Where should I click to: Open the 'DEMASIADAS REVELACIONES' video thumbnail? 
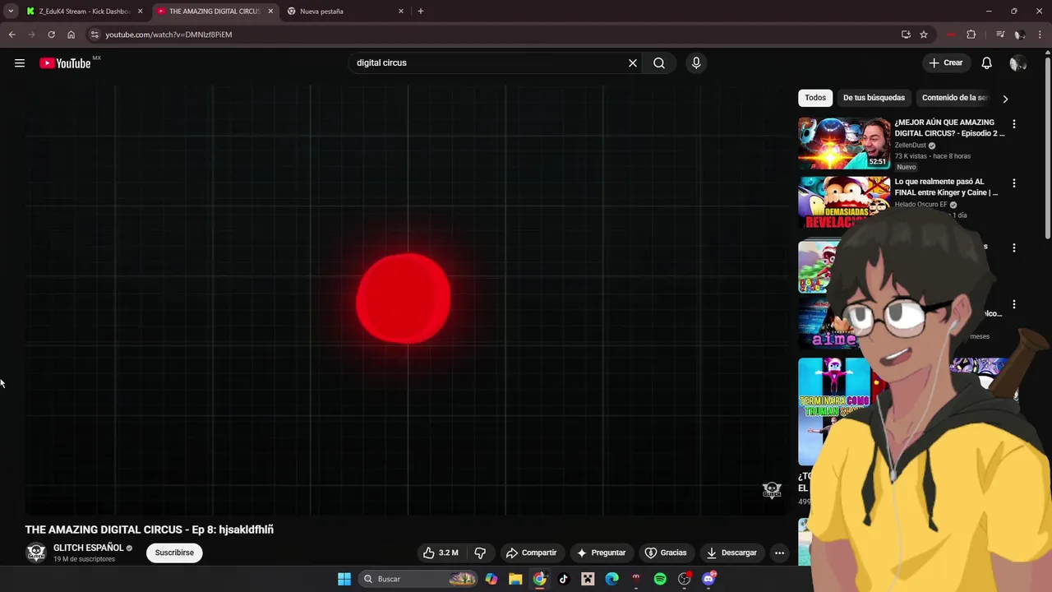(844, 202)
